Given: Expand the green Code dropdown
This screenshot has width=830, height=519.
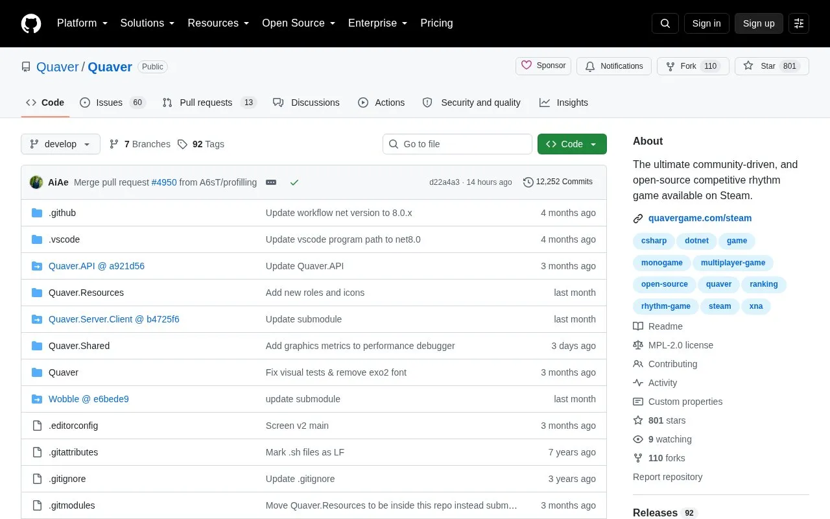Looking at the screenshot, I should [x=572, y=144].
